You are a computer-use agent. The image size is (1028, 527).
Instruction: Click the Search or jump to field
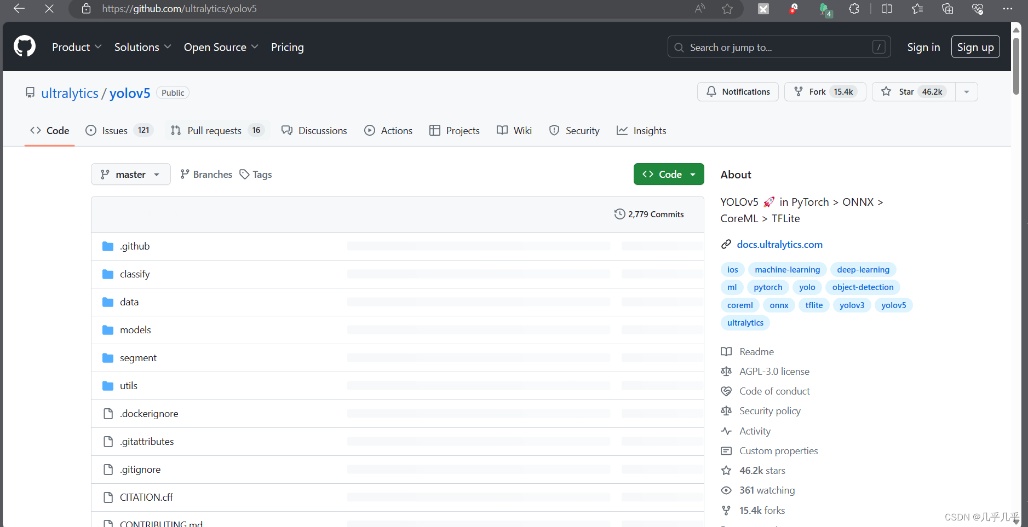pyautogui.click(x=779, y=47)
